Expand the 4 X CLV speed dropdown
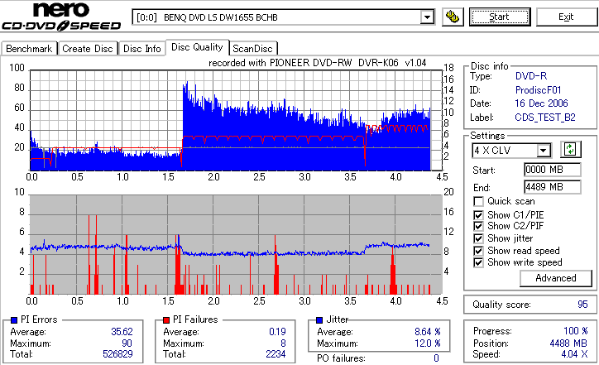This screenshot has width=599, height=365. (x=543, y=150)
